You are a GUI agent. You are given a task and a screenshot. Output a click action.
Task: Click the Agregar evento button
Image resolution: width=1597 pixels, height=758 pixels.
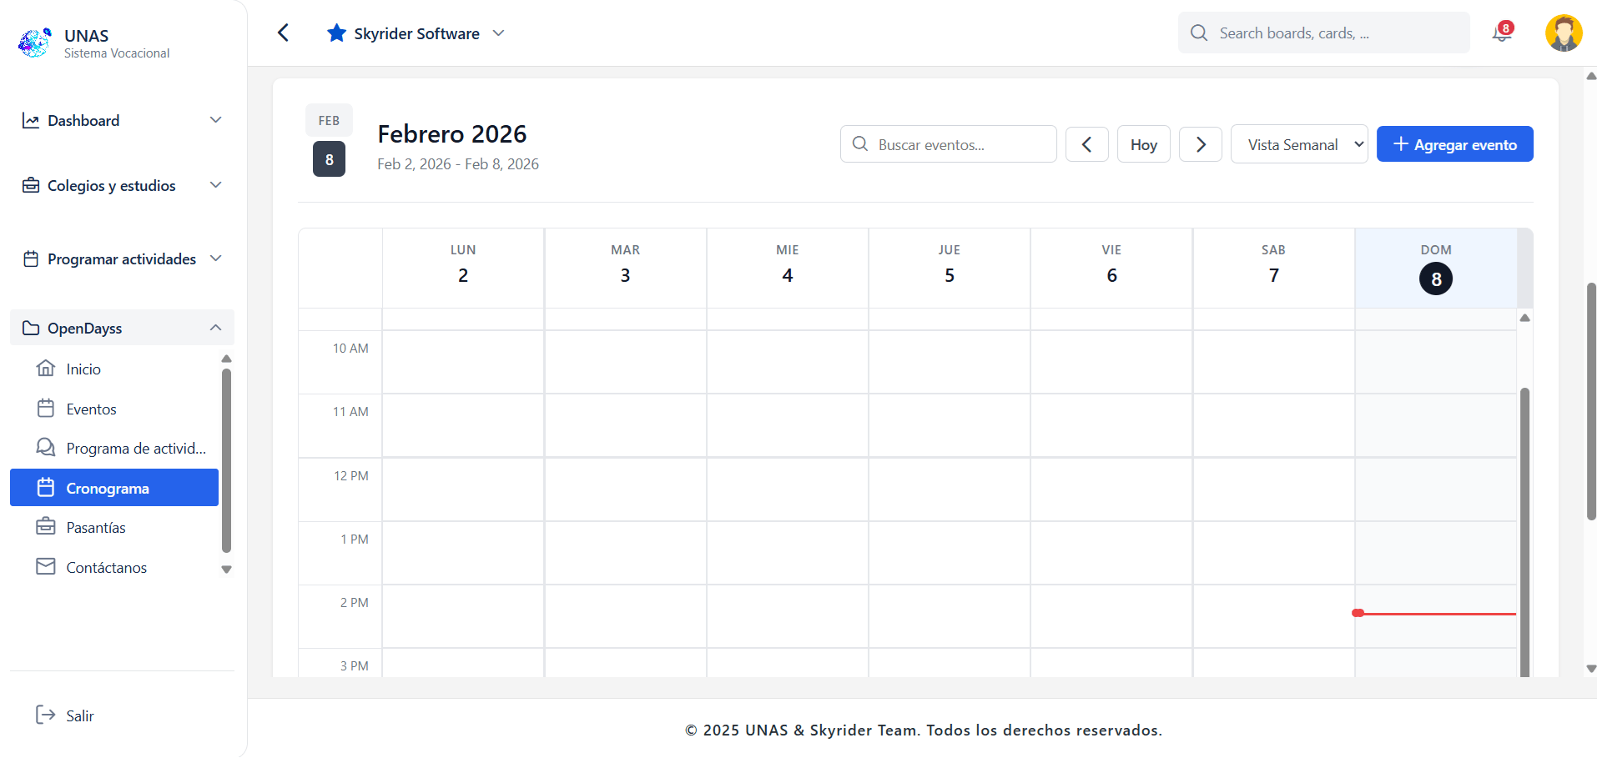(1453, 144)
